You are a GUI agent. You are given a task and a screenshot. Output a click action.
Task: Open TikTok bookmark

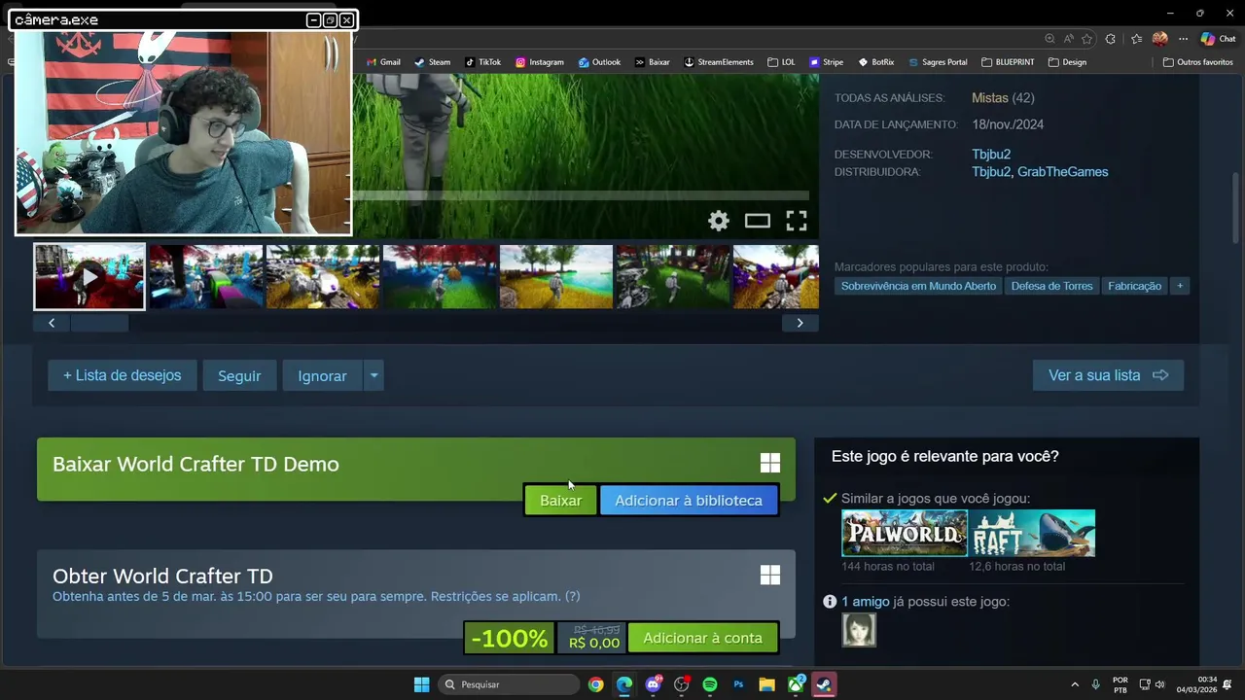(x=482, y=62)
